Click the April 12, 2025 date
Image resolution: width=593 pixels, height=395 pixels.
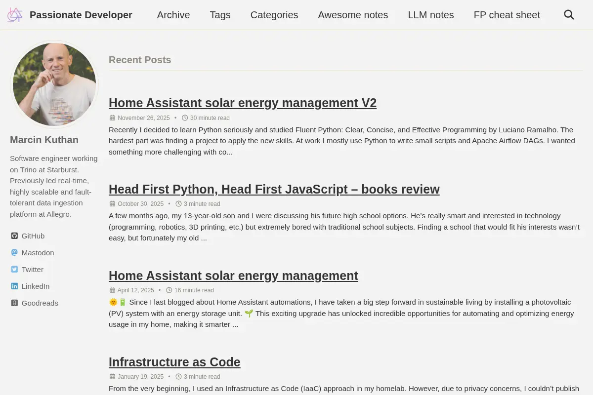click(x=136, y=290)
